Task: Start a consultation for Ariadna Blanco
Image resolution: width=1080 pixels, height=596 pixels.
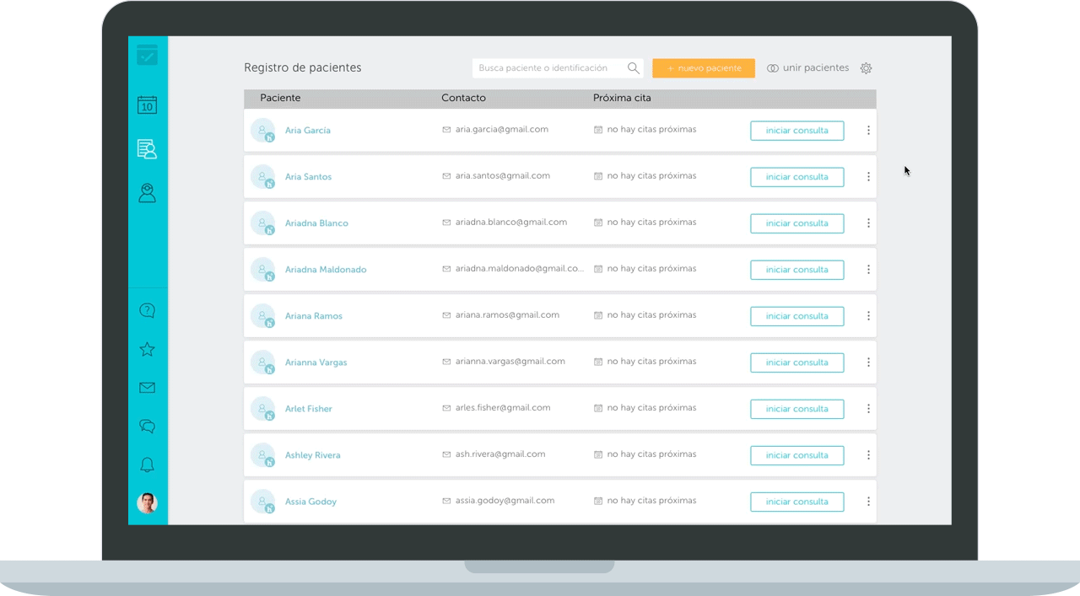Action: 796,223
